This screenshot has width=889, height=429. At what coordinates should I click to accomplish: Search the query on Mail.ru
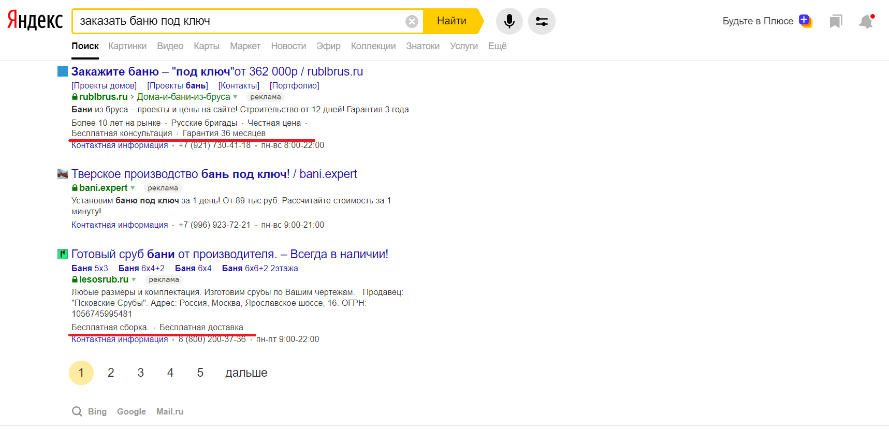tap(170, 411)
